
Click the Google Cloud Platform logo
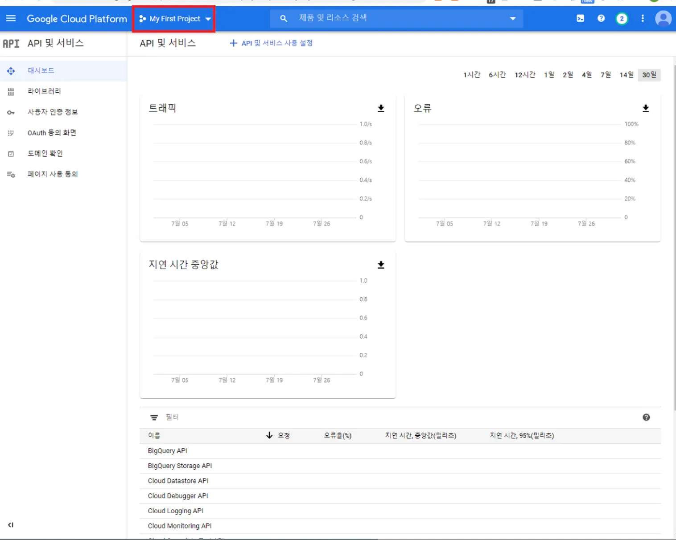(x=77, y=19)
